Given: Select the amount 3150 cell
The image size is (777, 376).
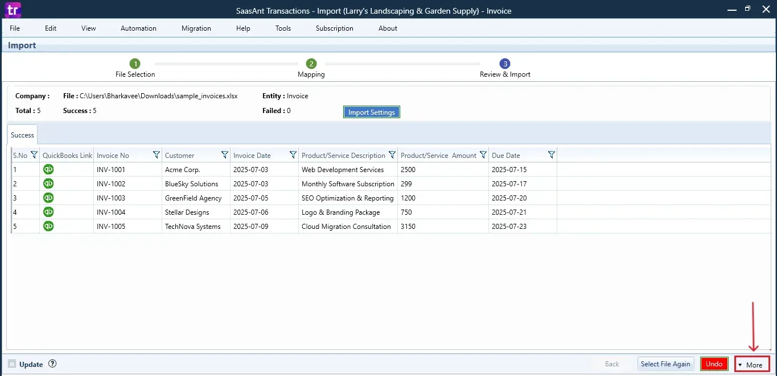Looking at the screenshot, I should (x=443, y=226).
